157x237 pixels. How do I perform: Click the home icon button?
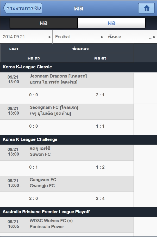click(146, 8)
